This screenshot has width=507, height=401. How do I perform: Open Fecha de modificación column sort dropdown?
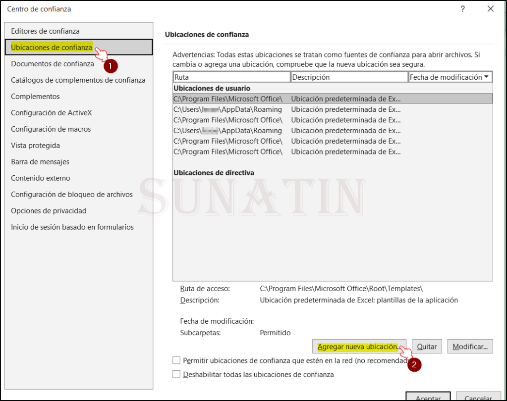click(486, 77)
